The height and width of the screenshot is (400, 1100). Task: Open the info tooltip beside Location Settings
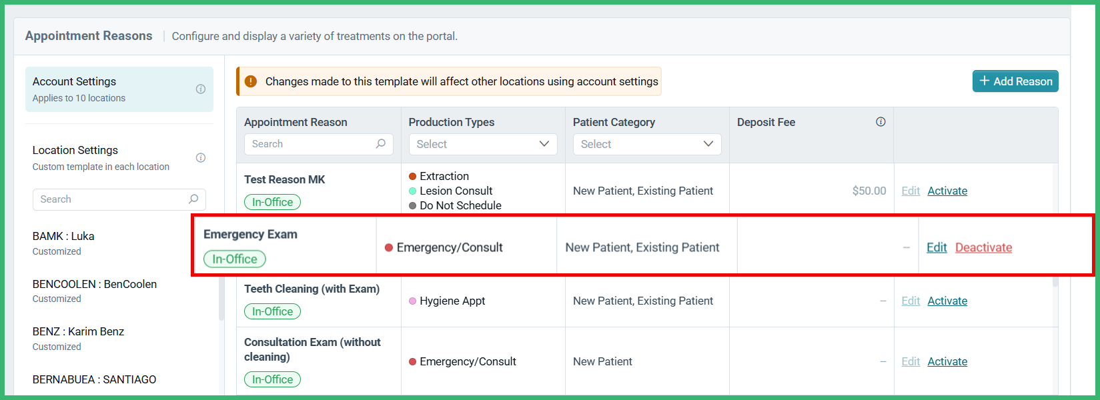201,157
